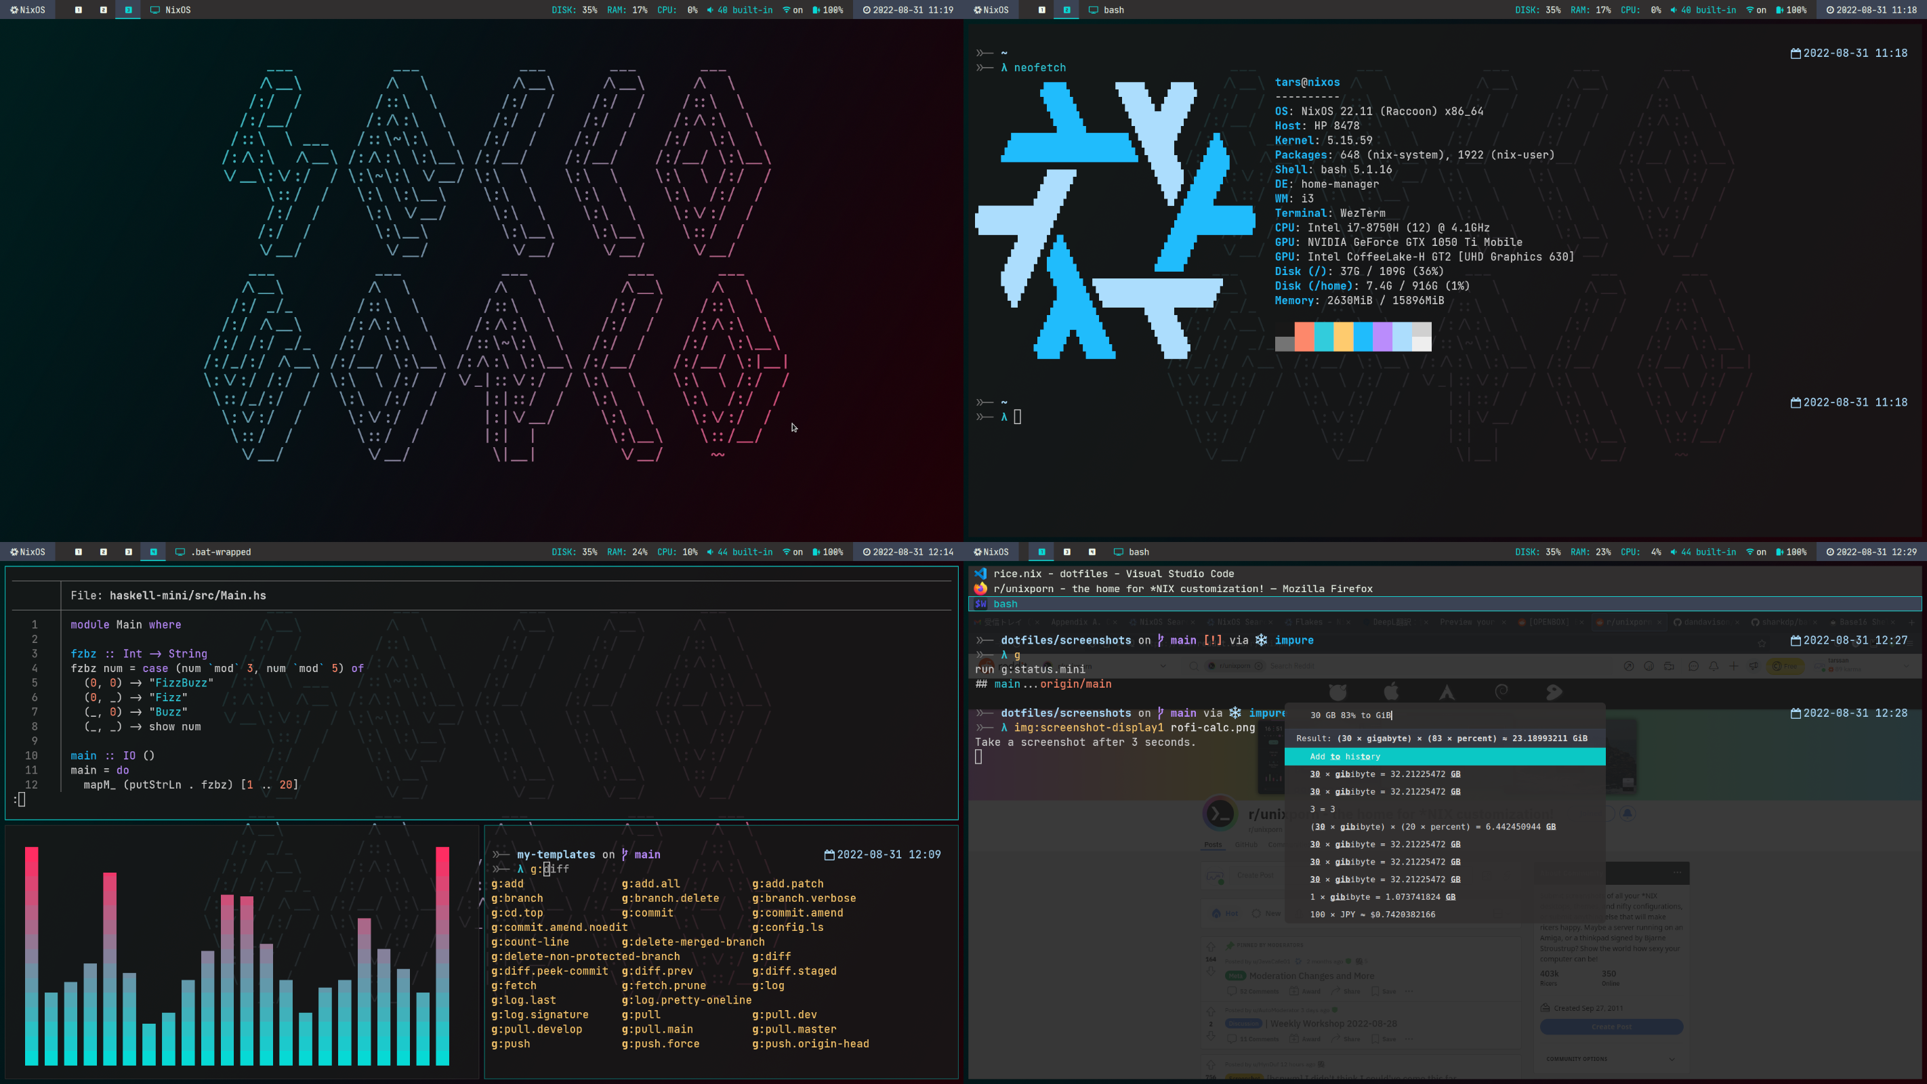1927x1084 pixels.
Task: Open the About Community three-dot menu
Action: coord(1677,873)
